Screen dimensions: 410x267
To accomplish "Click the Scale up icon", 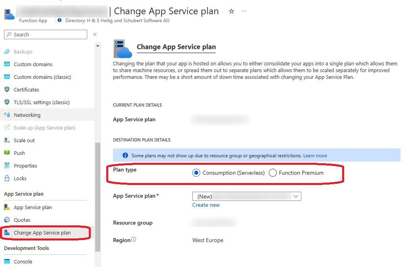I will pyautogui.click(x=7, y=128).
